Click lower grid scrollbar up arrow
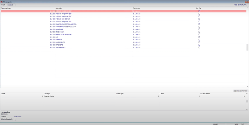249x125 pixels. tap(247, 94)
